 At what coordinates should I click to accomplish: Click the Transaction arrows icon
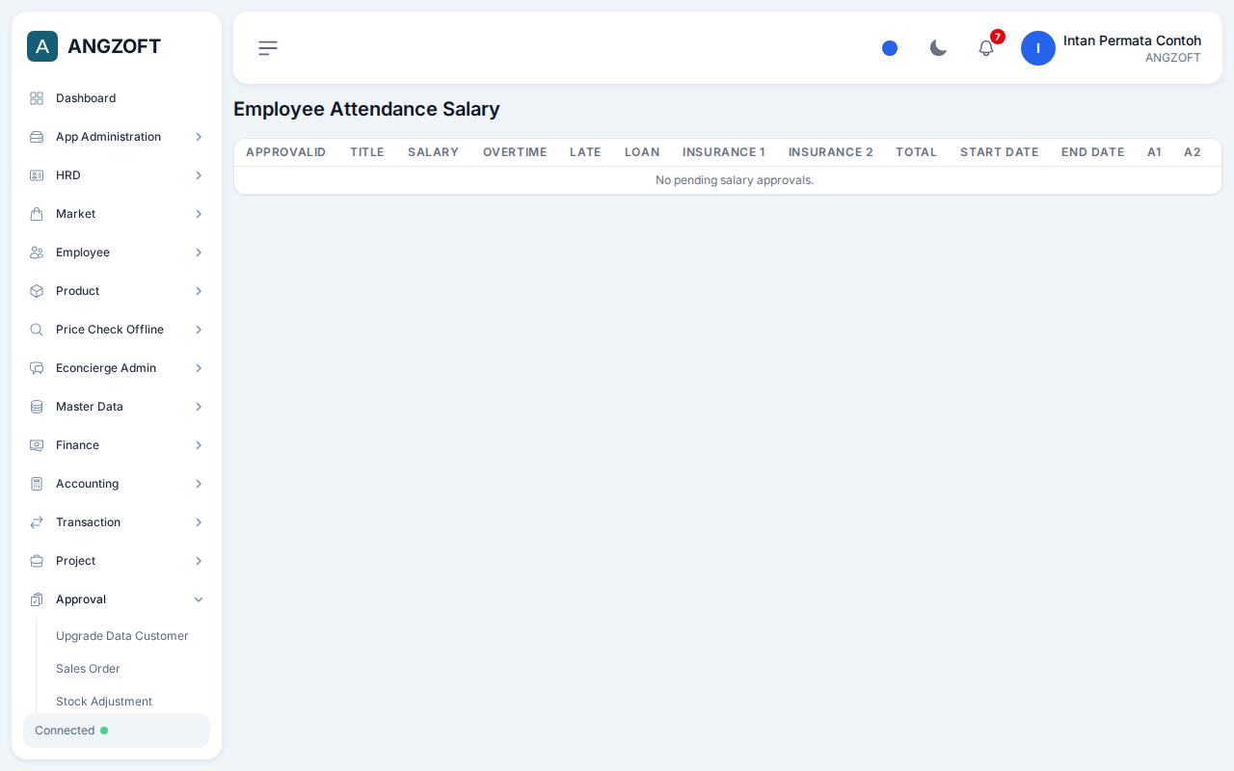37,522
